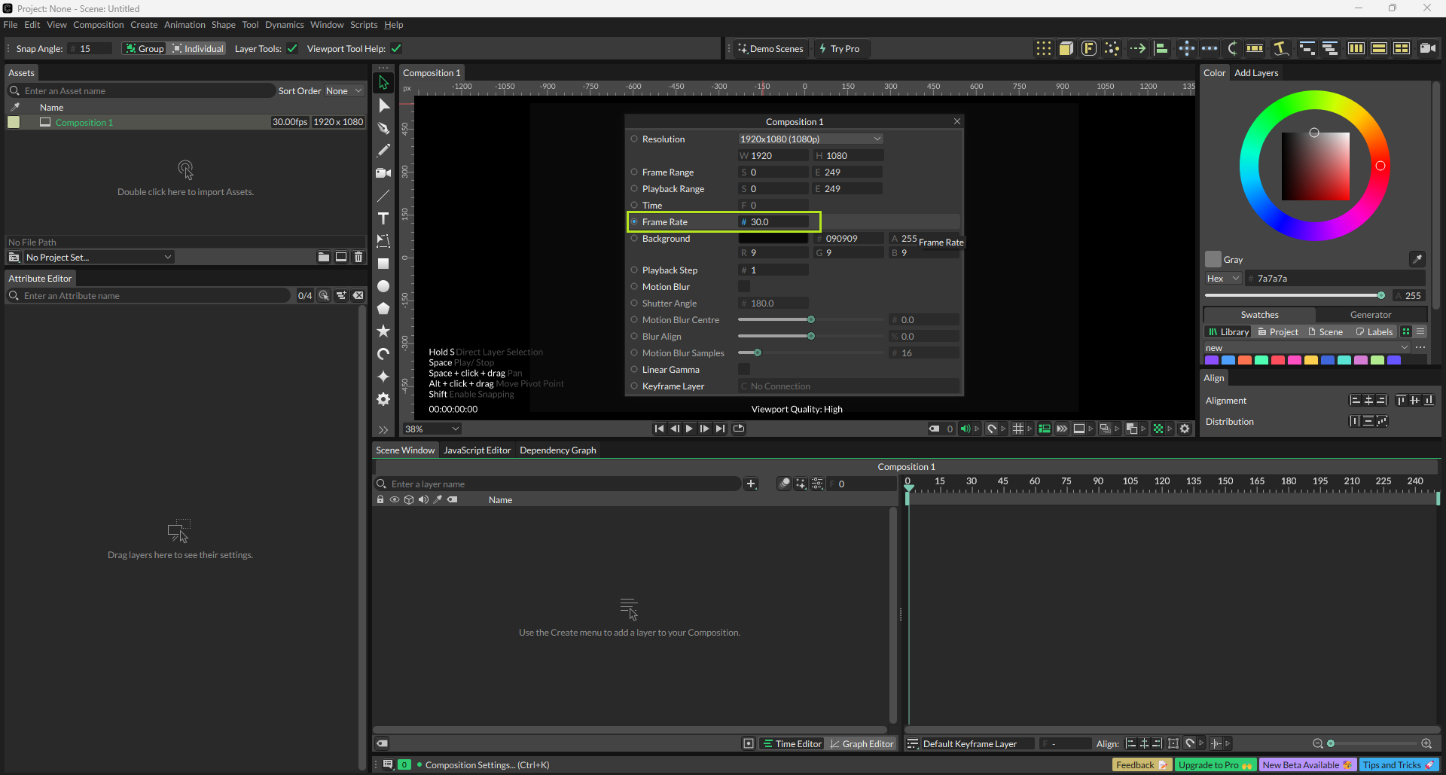This screenshot has height=775, width=1446.
Task: Open the Resolution preset dropdown
Action: point(810,139)
